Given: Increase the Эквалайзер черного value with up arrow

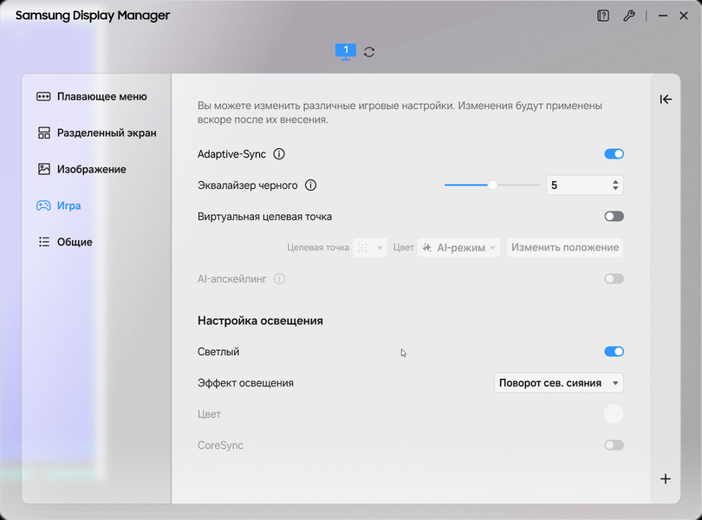Looking at the screenshot, I should click(x=615, y=182).
